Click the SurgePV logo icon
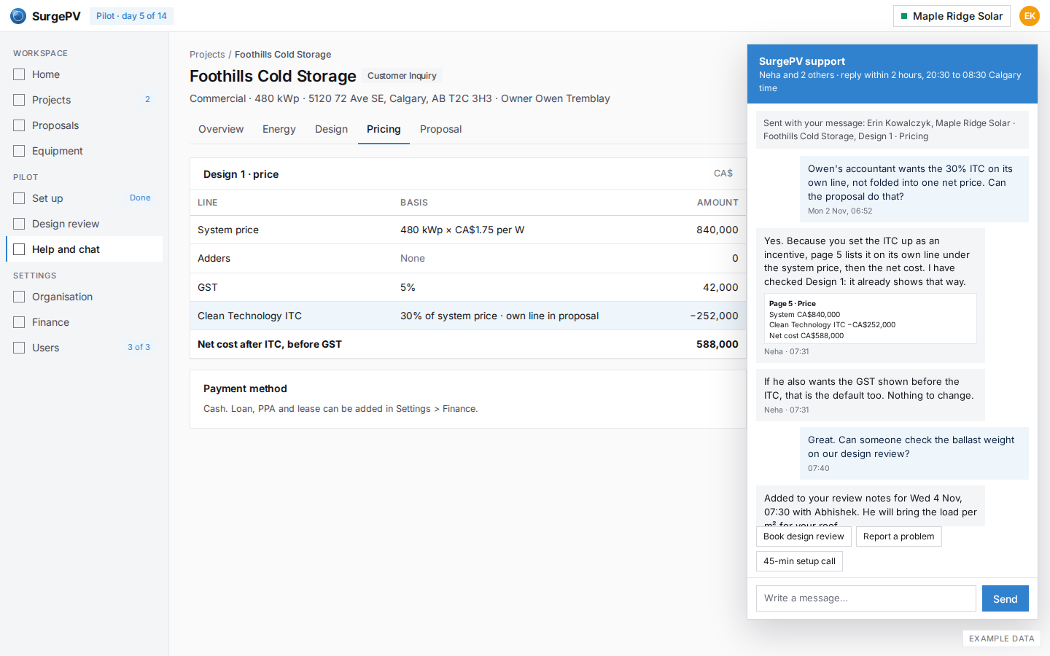 (18, 16)
